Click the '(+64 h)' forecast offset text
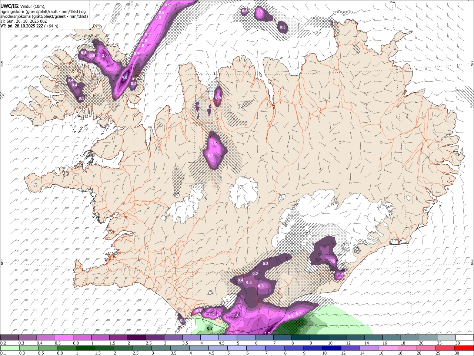Image resolution: width=474 pixels, height=356 pixels. point(51,26)
